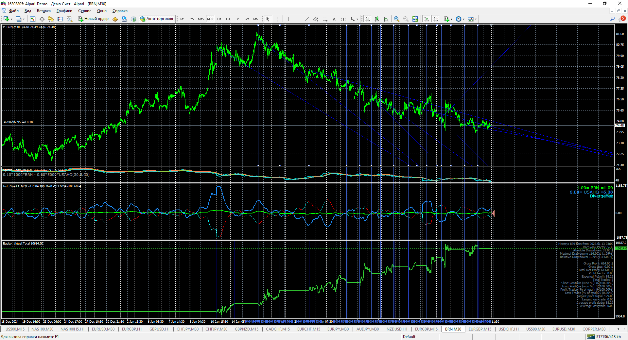Switch the chart timeframe to D1
Screen dimensions: 628x340
coord(237,19)
